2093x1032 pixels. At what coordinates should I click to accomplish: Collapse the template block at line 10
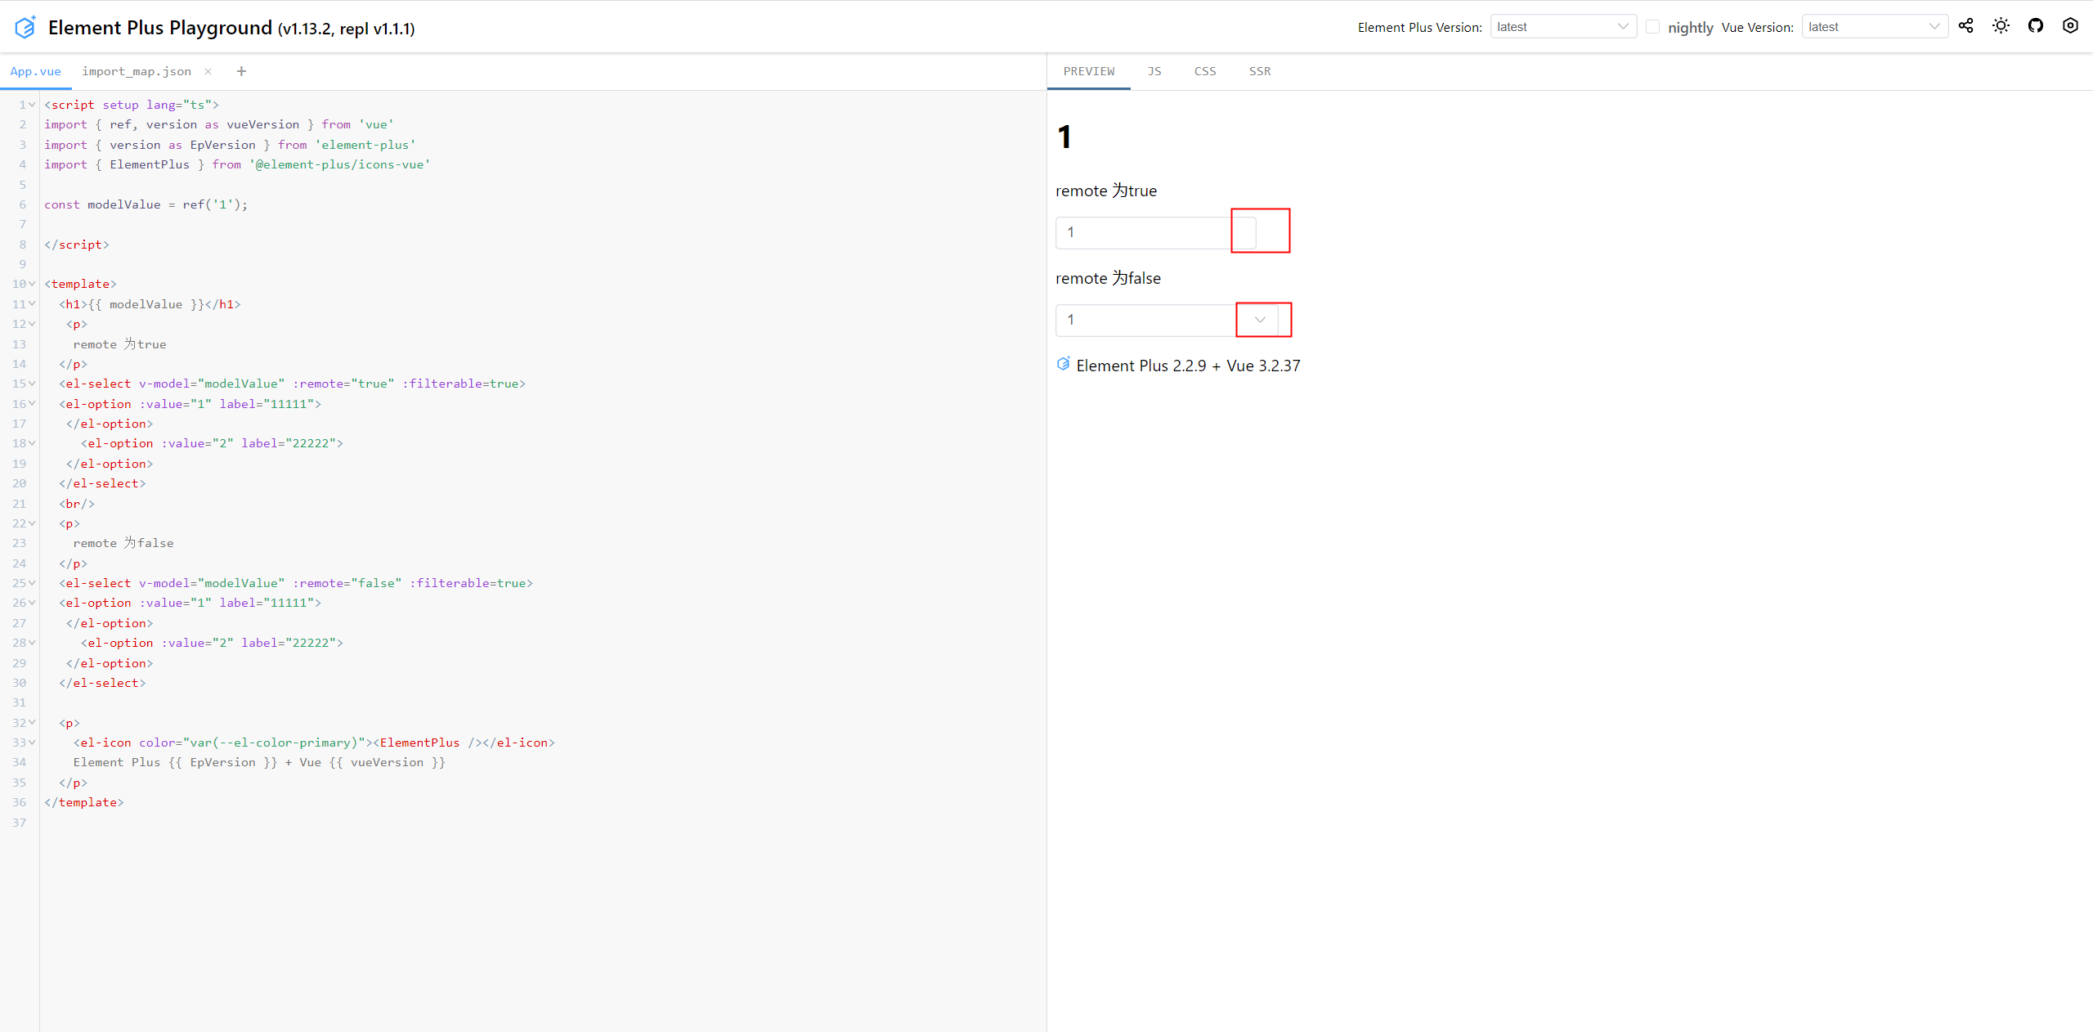tap(32, 284)
